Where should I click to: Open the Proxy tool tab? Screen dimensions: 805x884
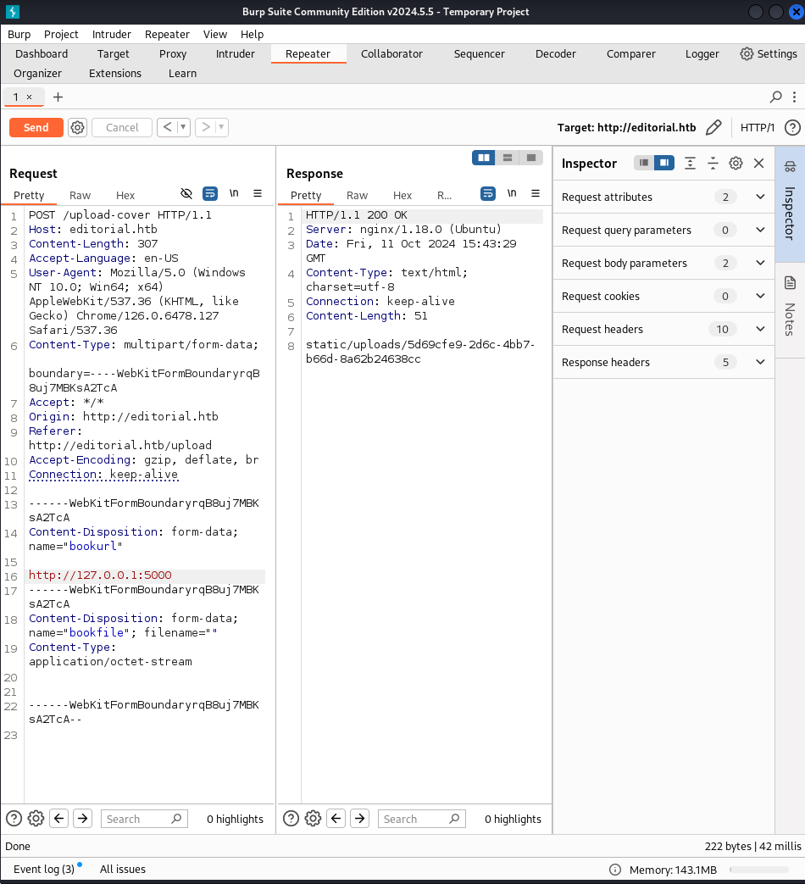pos(173,53)
